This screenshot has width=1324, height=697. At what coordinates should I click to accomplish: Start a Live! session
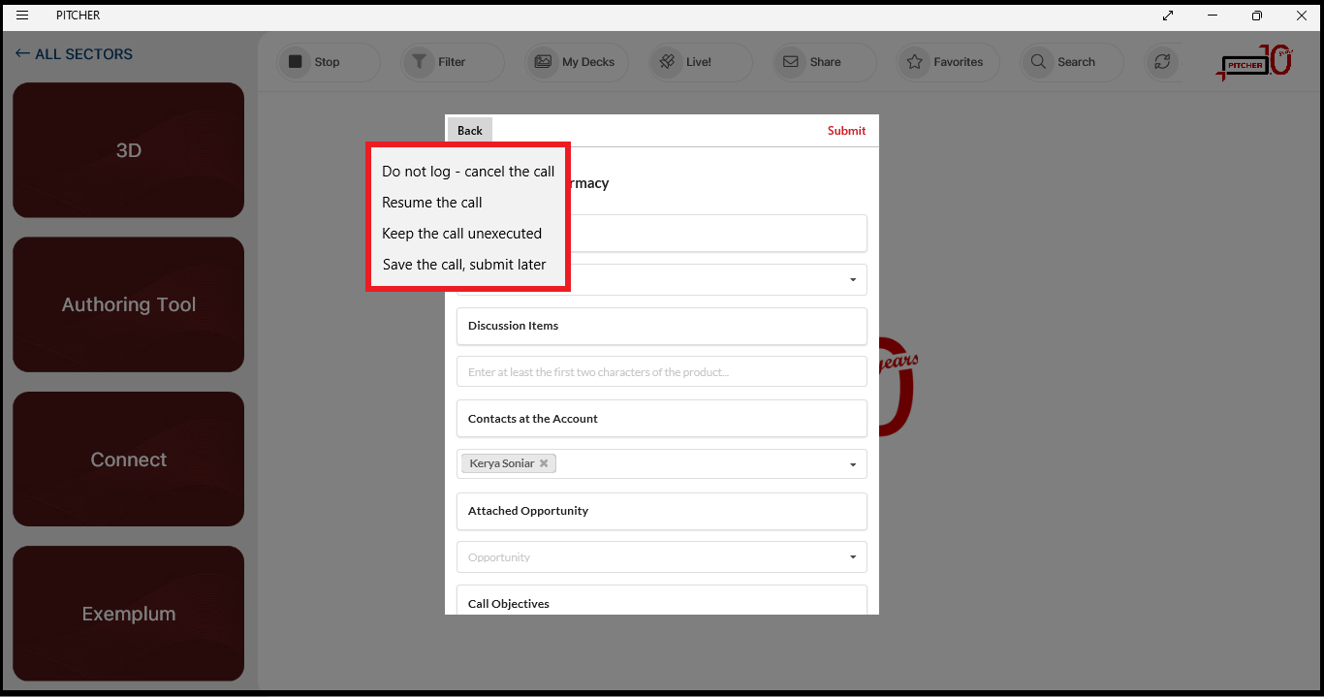pyautogui.click(x=667, y=62)
